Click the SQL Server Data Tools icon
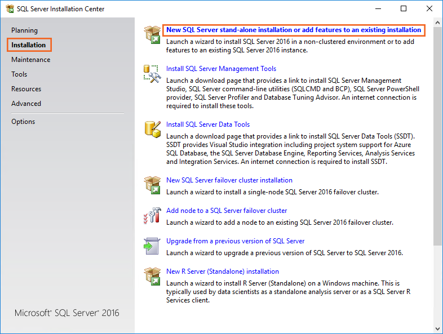 point(152,129)
